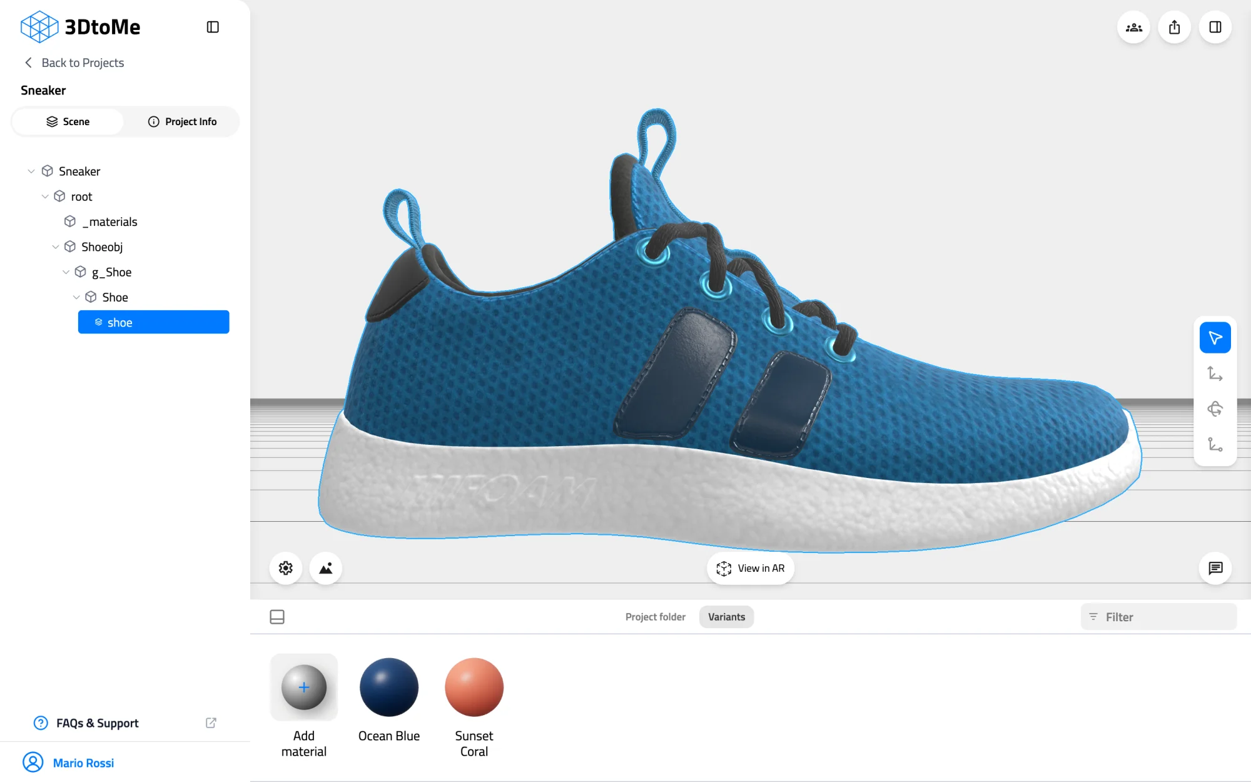Click the Shoeobj node cube icon
Screen dimensions: 1251x782
click(x=70, y=246)
